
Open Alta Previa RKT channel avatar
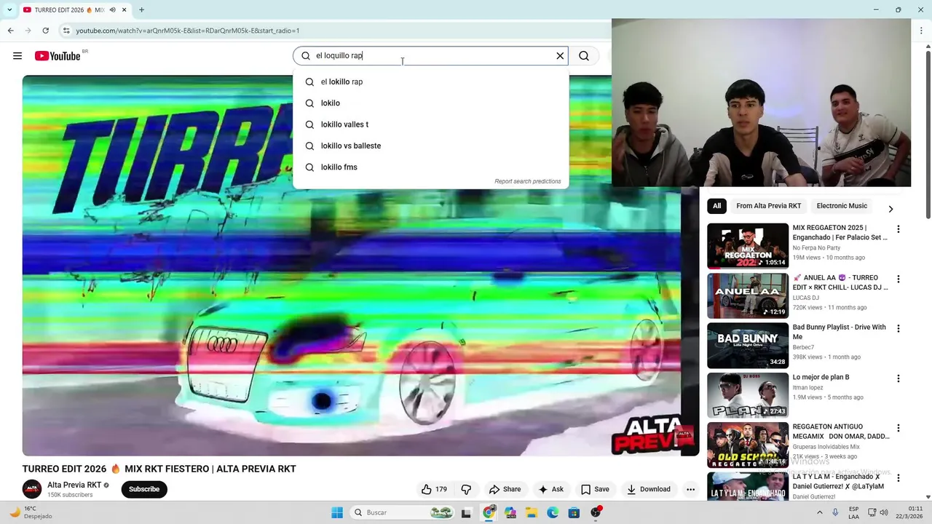[32, 489]
